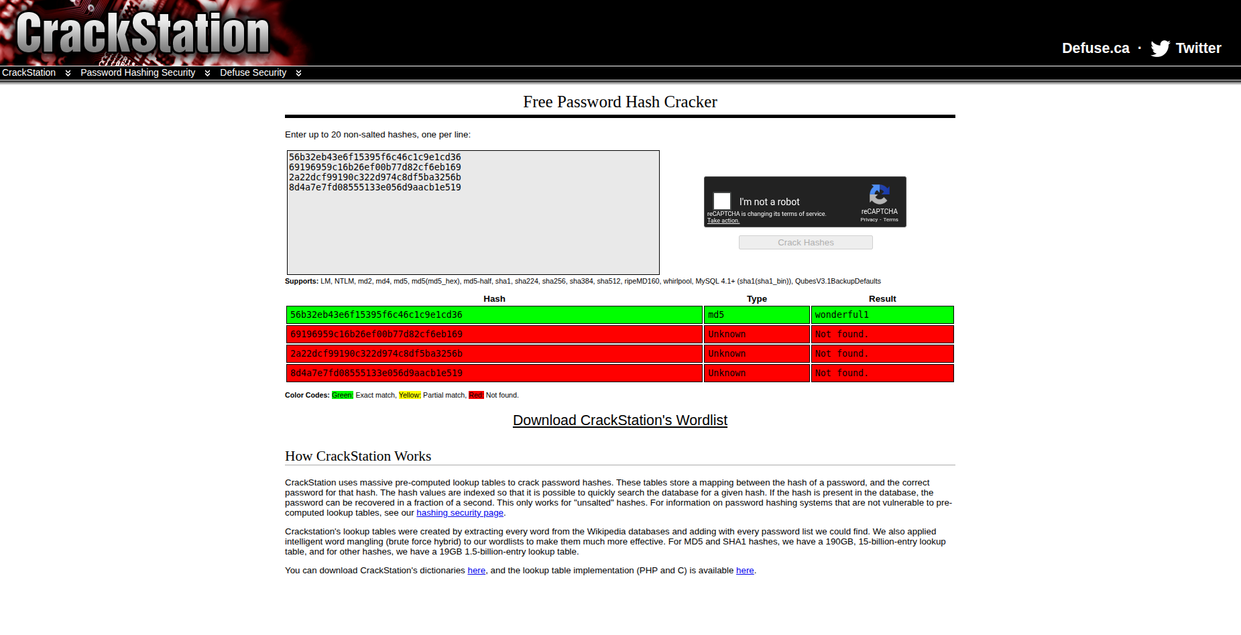Screen dimensions: 1241x635
Task: Open the reCAPTCHA Privacy link
Action: coord(868,220)
